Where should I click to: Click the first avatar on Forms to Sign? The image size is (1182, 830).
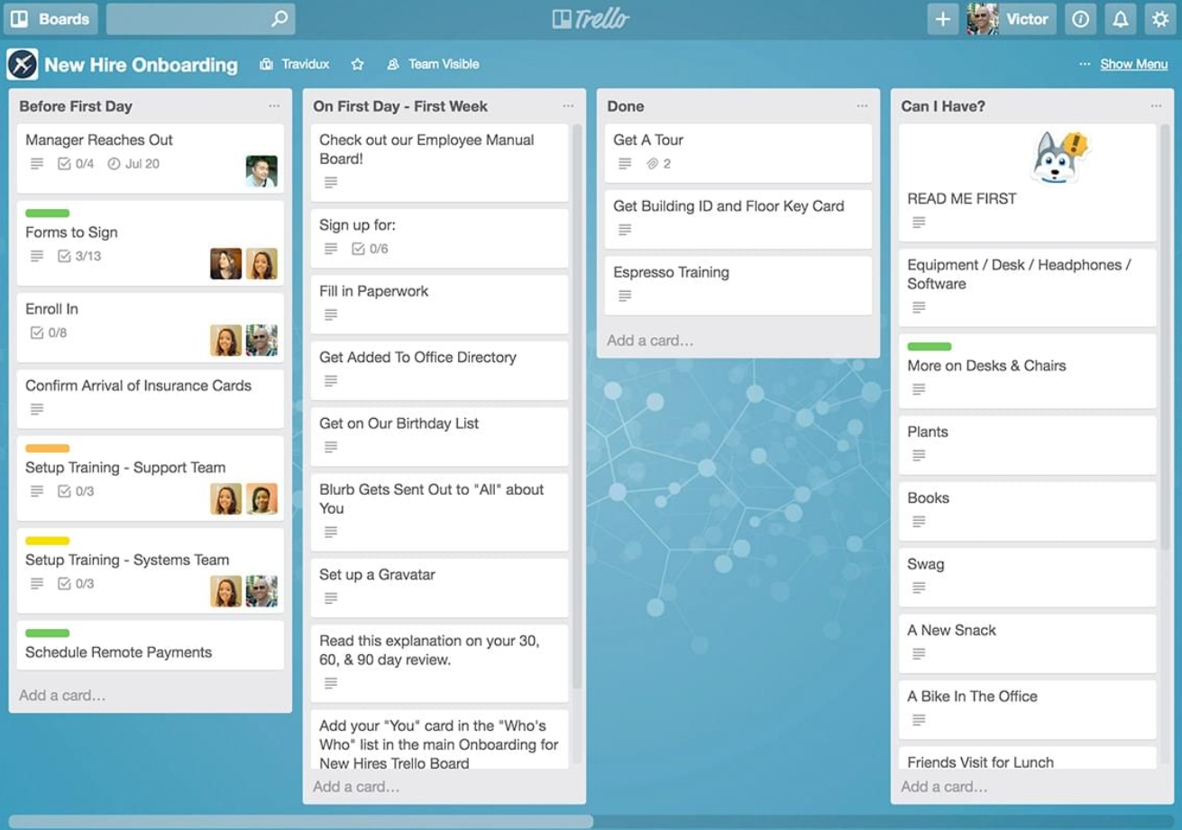pos(226,264)
